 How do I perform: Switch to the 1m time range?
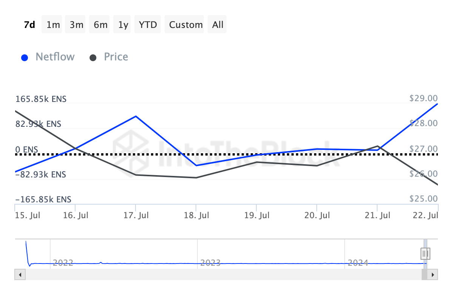[x=53, y=25]
